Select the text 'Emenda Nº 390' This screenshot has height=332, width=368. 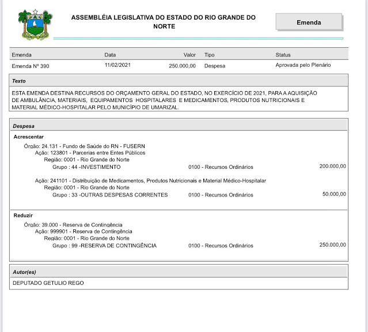(x=31, y=66)
